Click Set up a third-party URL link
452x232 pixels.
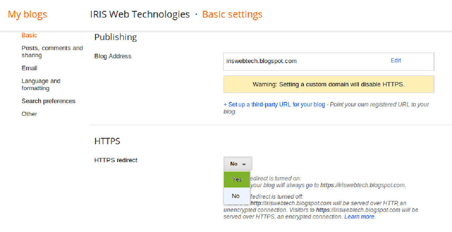(x=274, y=105)
